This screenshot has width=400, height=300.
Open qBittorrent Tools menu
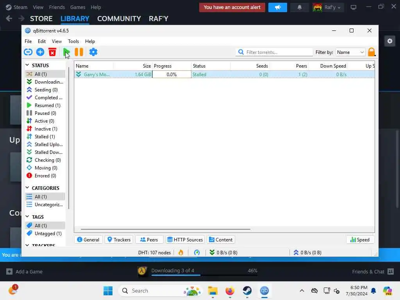(x=73, y=41)
